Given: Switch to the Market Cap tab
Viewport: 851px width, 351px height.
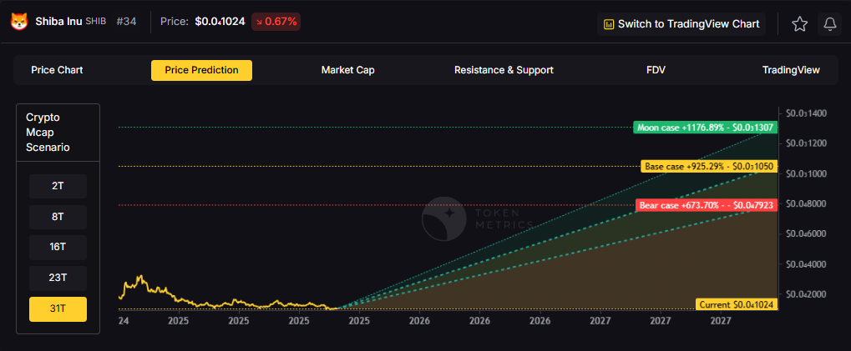Looking at the screenshot, I should (348, 70).
